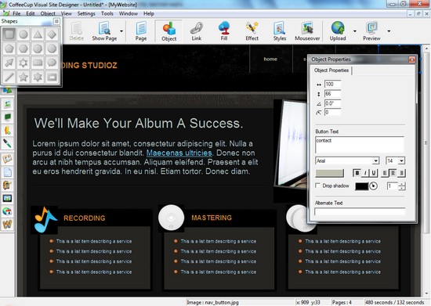Pick the five-point star shape

pos(23,77)
